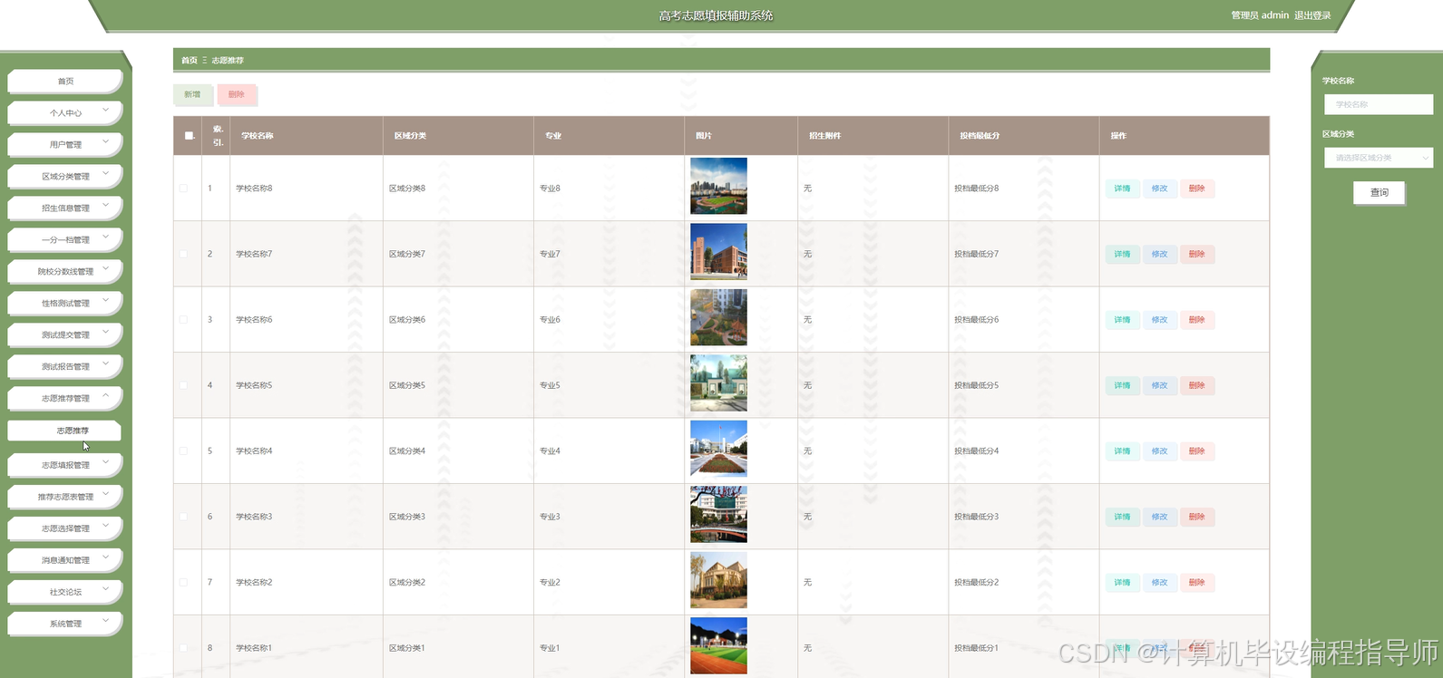Click 删除 for 学校名称3
Image resolution: width=1443 pixels, height=678 pixels.
coord(1196,517)
